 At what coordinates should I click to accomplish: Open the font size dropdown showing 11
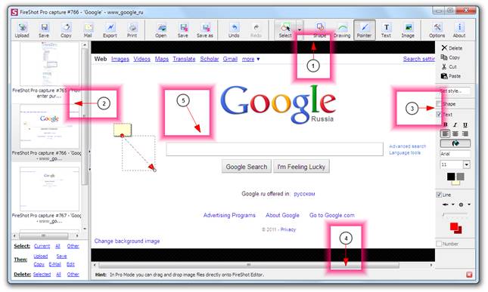click(x=467, y=164)
